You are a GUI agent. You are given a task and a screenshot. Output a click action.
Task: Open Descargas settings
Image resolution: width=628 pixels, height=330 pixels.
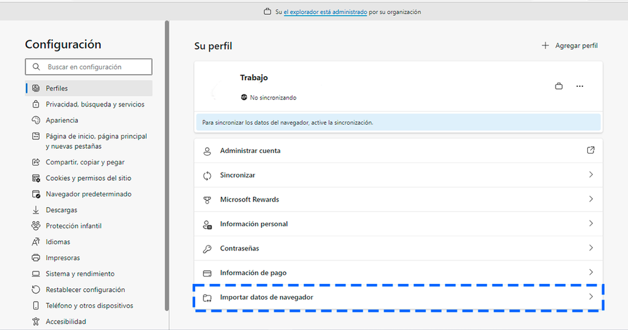point(89,210)
